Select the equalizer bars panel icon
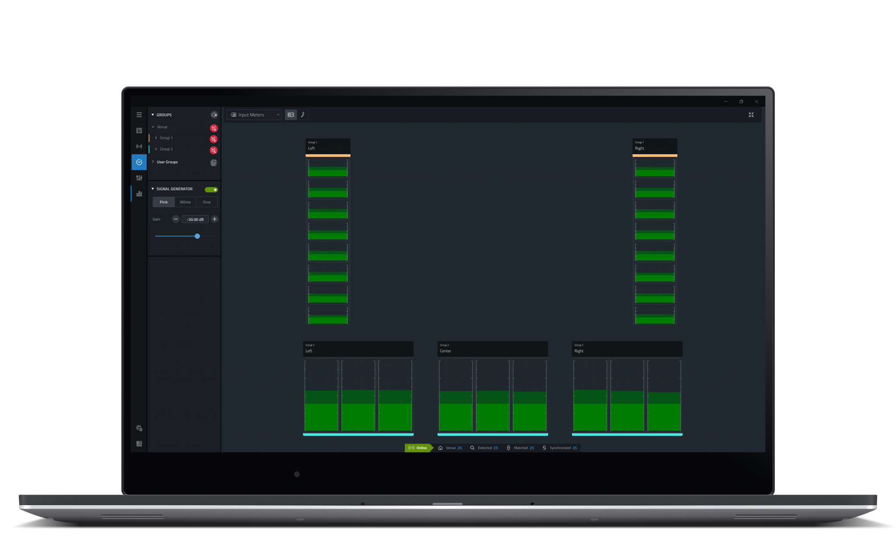The height and width of the screenshot is (548, 896). click(139, 193)
